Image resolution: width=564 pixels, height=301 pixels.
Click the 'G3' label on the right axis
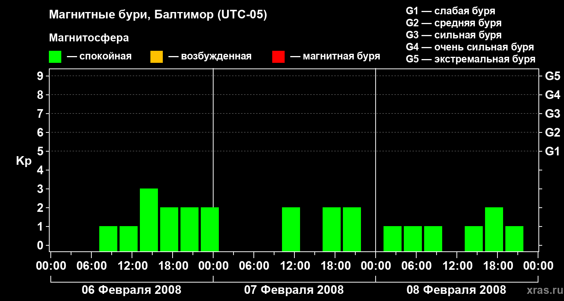tap(552, 114)
